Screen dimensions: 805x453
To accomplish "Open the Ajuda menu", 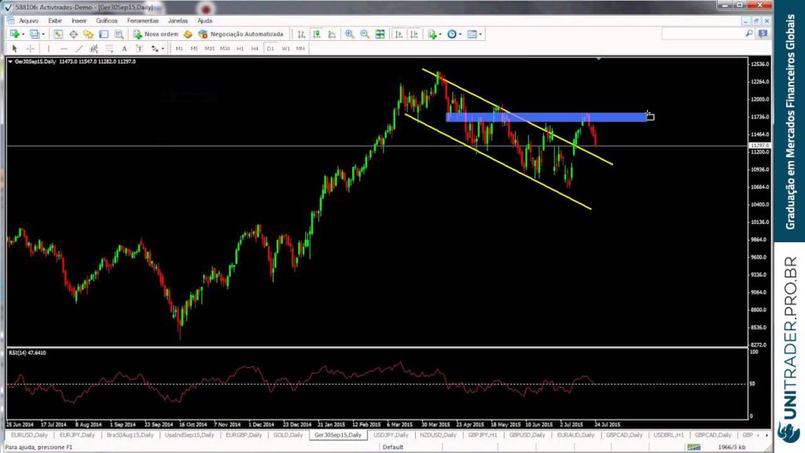I will 205,20.
